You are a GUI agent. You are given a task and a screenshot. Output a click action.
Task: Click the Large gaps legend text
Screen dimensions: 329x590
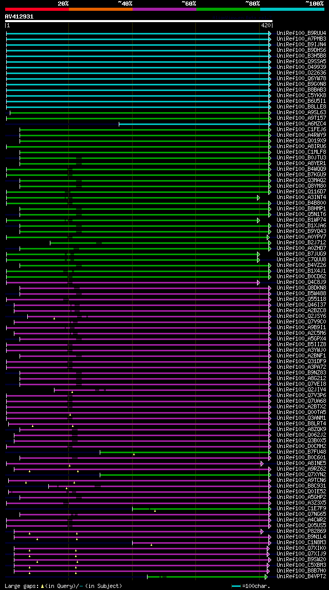click(x=63, y=586)
